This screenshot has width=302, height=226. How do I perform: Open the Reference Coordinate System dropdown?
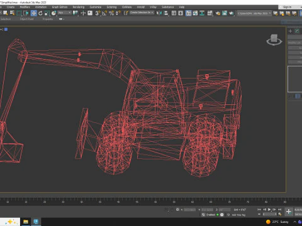[65, 13]
